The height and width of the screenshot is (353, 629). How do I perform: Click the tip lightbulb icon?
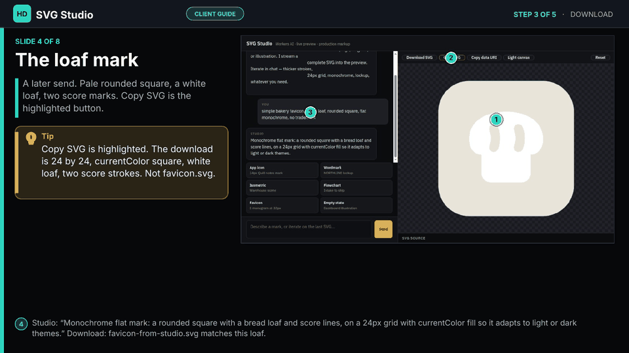click(x=31, y=138)
